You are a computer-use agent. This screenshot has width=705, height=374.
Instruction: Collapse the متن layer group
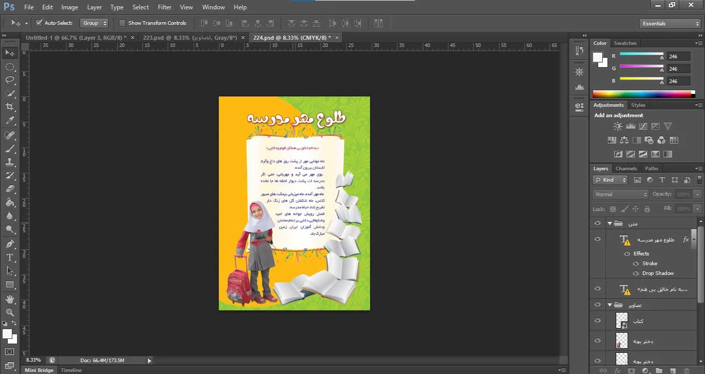(x=610, y=223)
